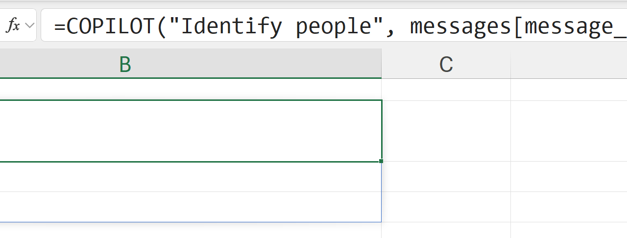Click the Insert Function fx icon
Screen dimensions: 627x238
pos(12,25)
